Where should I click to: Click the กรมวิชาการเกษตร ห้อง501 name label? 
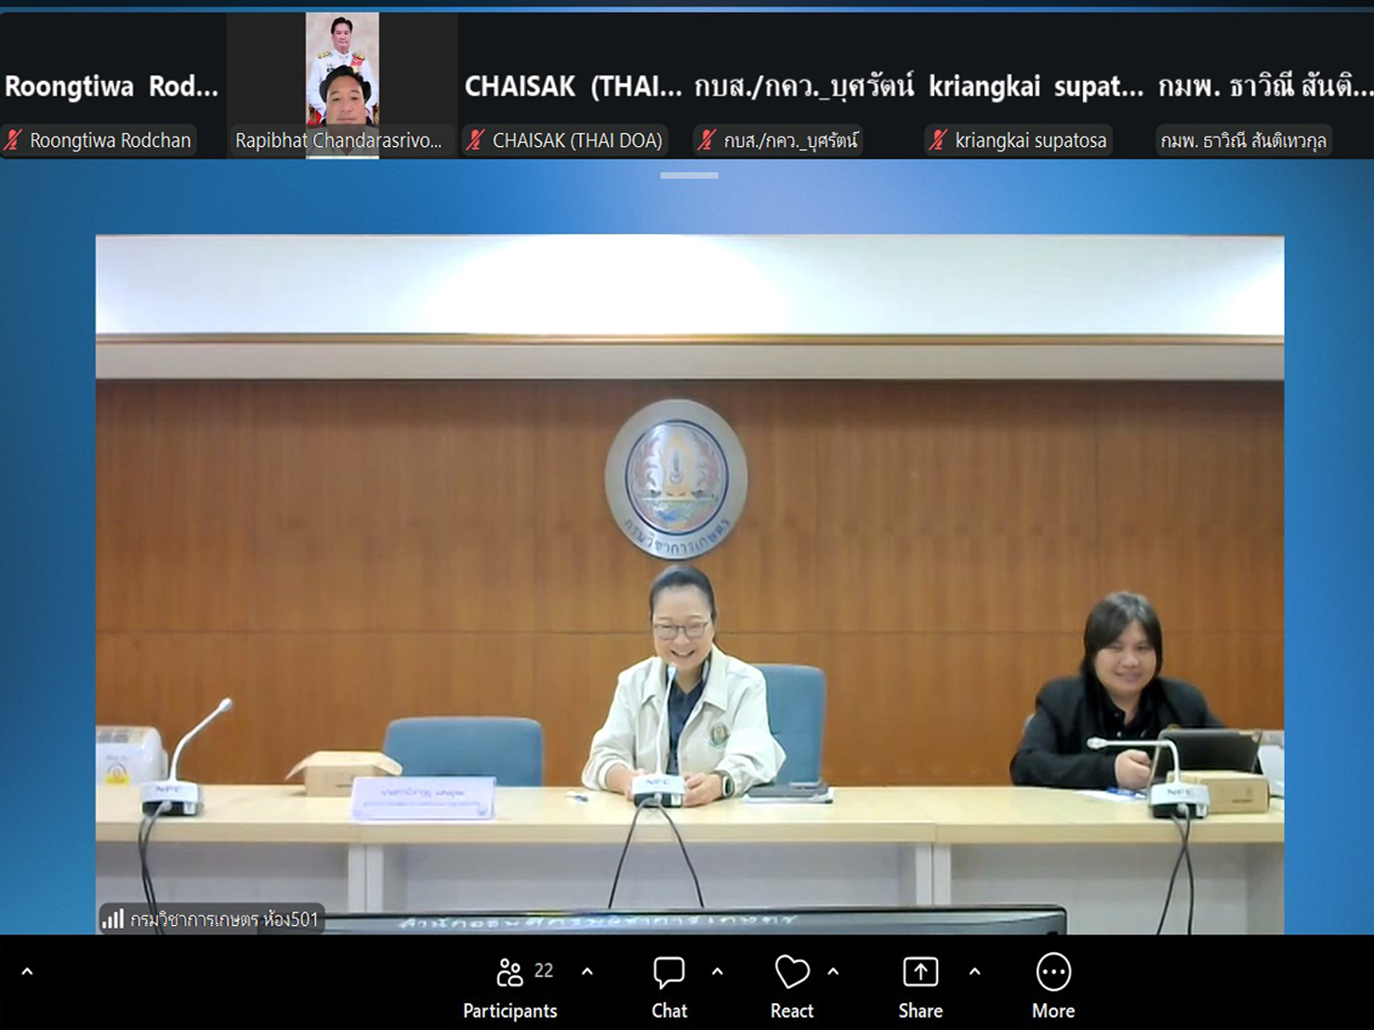pyautogui.click(x=224, y=919)
